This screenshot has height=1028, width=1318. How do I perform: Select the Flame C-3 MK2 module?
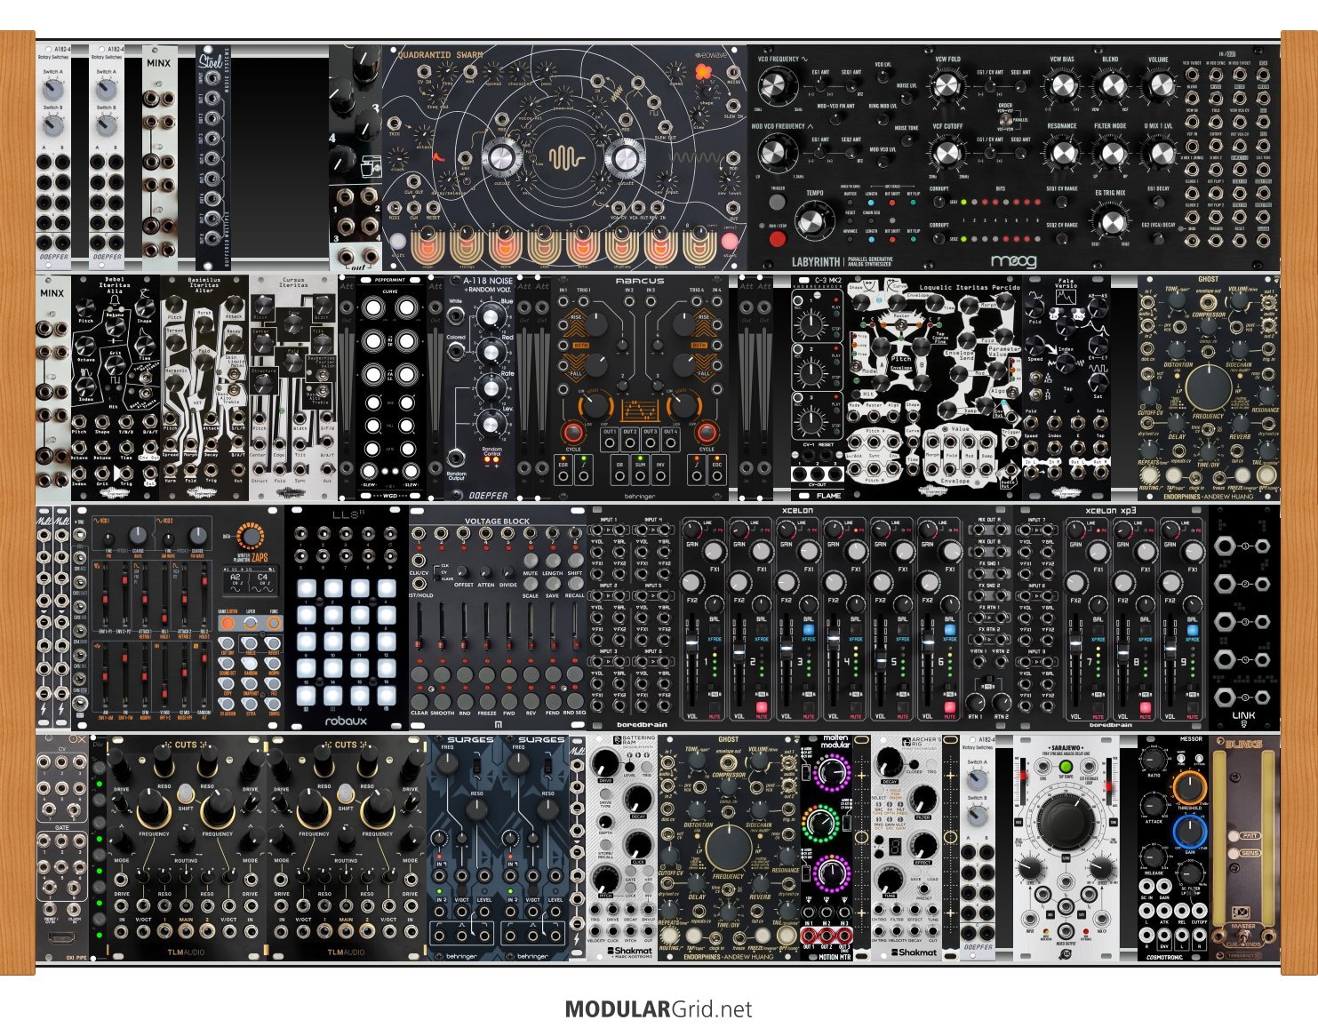click(x=817, y=387)
